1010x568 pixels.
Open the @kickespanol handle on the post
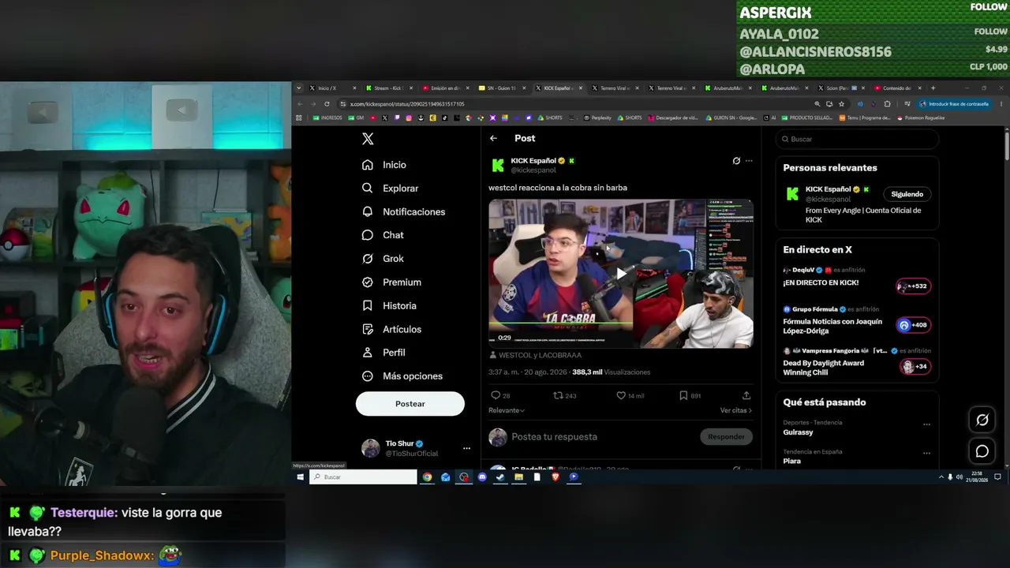coord(533,170)
